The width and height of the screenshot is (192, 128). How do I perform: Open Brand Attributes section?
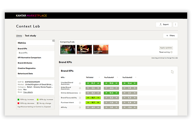point(25,63)
